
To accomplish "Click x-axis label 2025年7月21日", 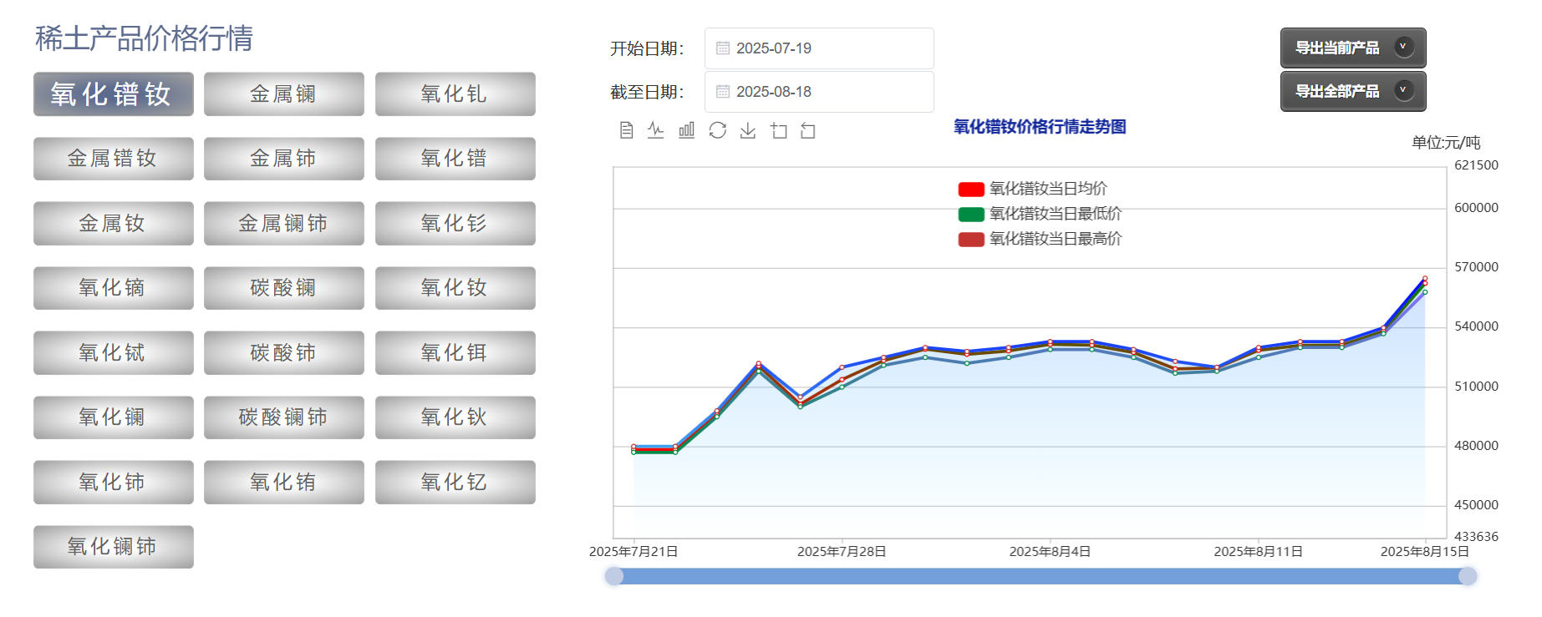I will pyautogui.click(x=634, y=552).
